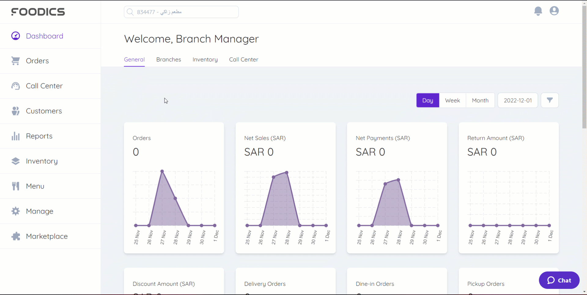Switch the period toggle to Month

[480, 100]
